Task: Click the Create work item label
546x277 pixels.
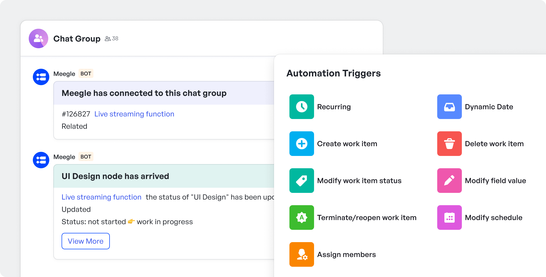Action: [x=347, y=144]
